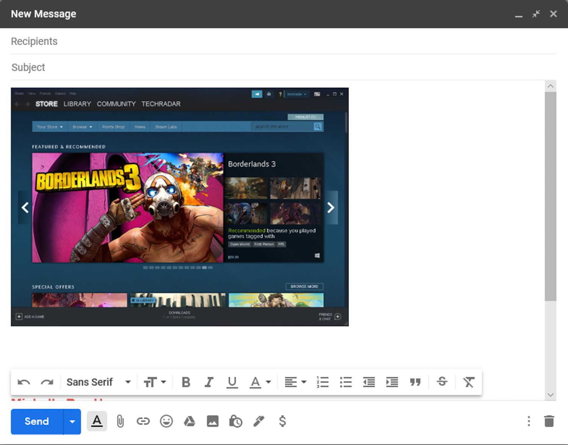This screenshot has height=445, width=568.
Task: Discard draft with the trash icon
Action: click(549, 421)
